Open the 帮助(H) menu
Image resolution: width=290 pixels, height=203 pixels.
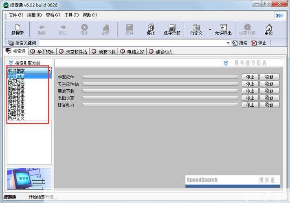tap(90, 15)
